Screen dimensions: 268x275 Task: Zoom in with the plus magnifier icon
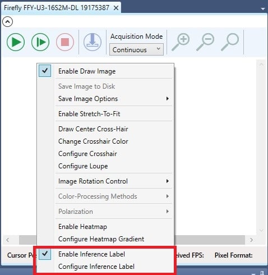pyautogui.click(x=181, y=42)
